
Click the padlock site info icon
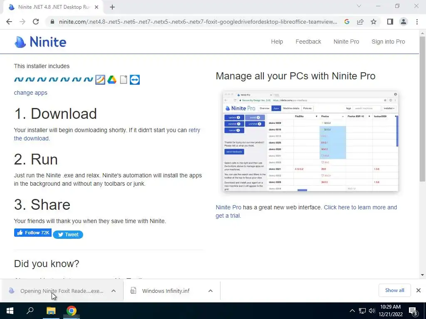tap(52, 22)
